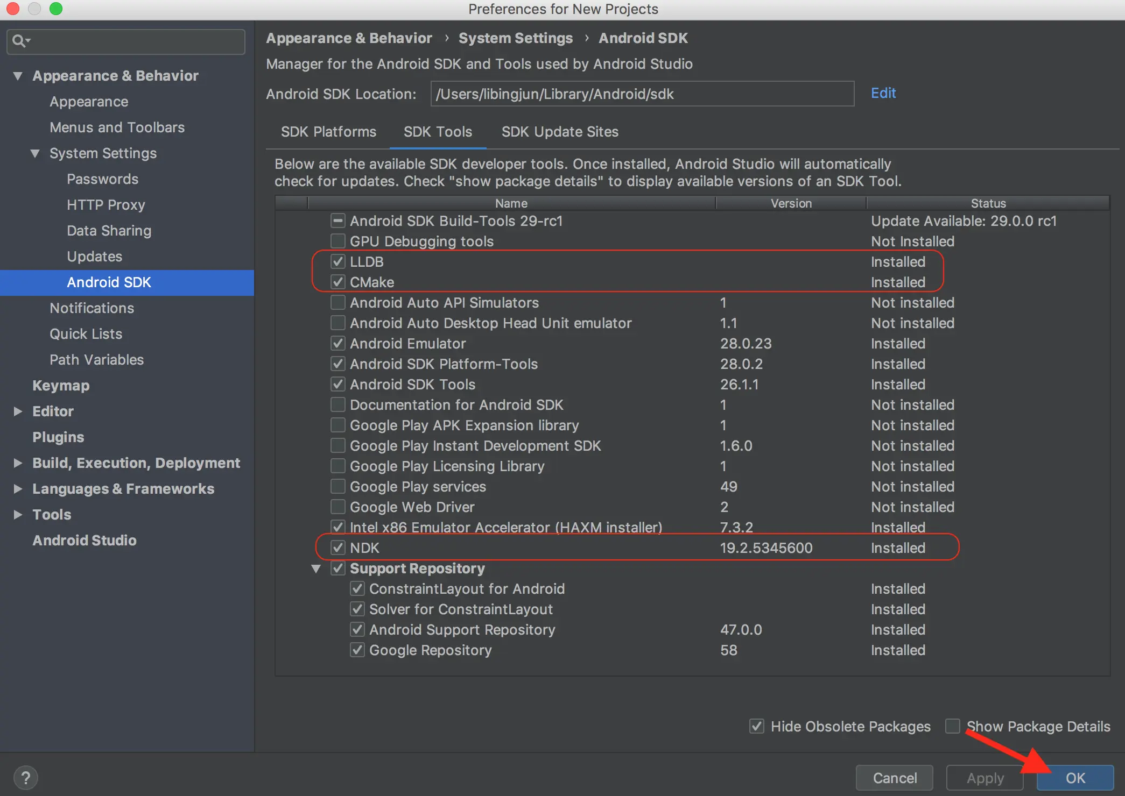Uncheck Intel x86 Emulator Accelerator checkbox
The image size is (1125, 796).
[337, 527]
